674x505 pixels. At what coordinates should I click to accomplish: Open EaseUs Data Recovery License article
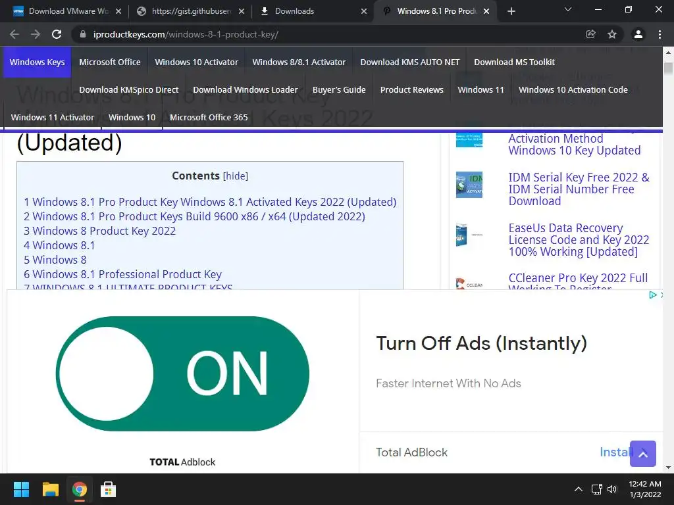579,239
